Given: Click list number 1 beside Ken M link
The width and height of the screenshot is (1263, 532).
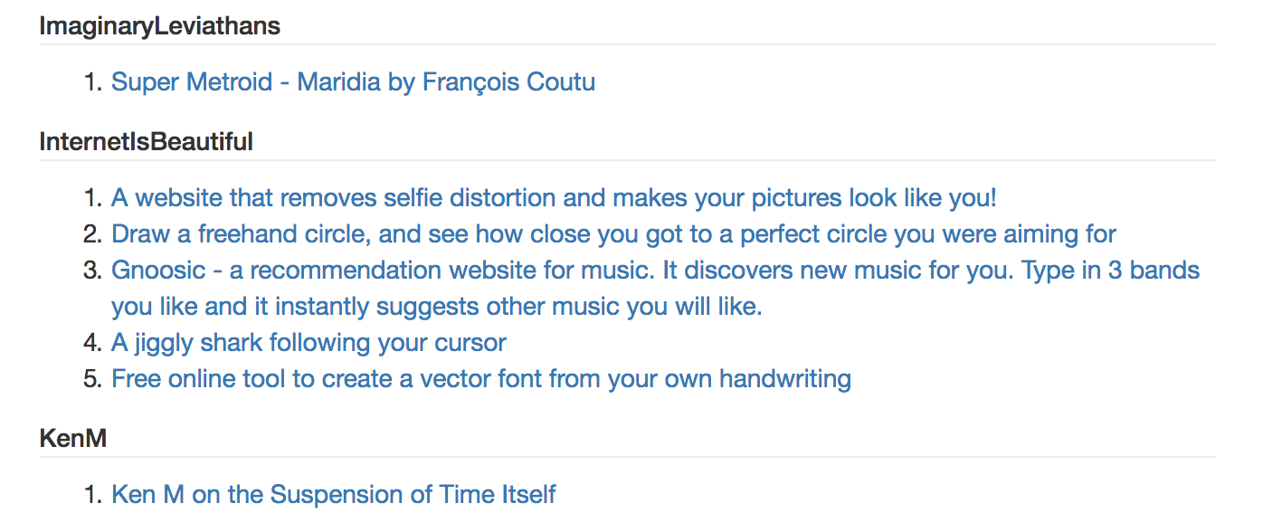Looking at the screenshot, I should click(93, 495).
